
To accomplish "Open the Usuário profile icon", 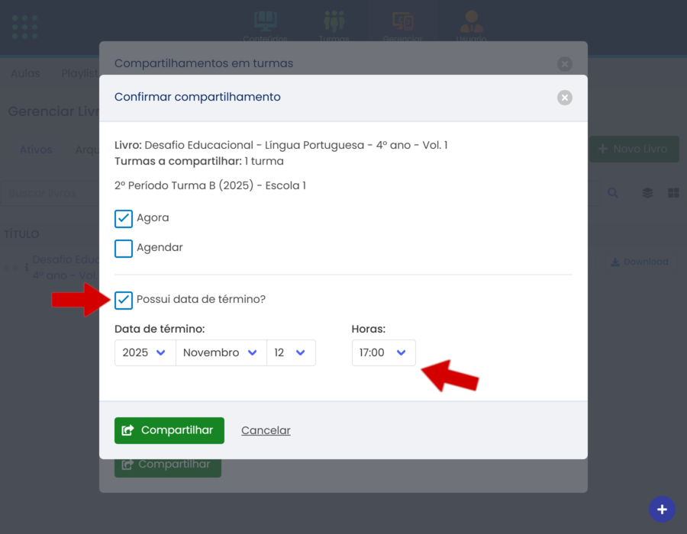I will (471, 22).
